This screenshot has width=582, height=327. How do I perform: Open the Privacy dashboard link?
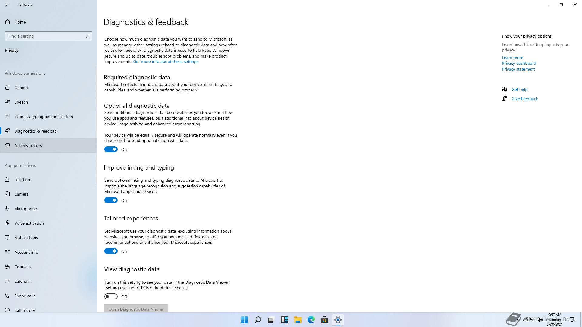pos(519,63)
